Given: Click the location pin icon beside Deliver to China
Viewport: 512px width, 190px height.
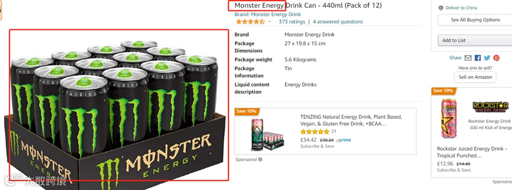Looking at the screenshot, I should (441, 8).
